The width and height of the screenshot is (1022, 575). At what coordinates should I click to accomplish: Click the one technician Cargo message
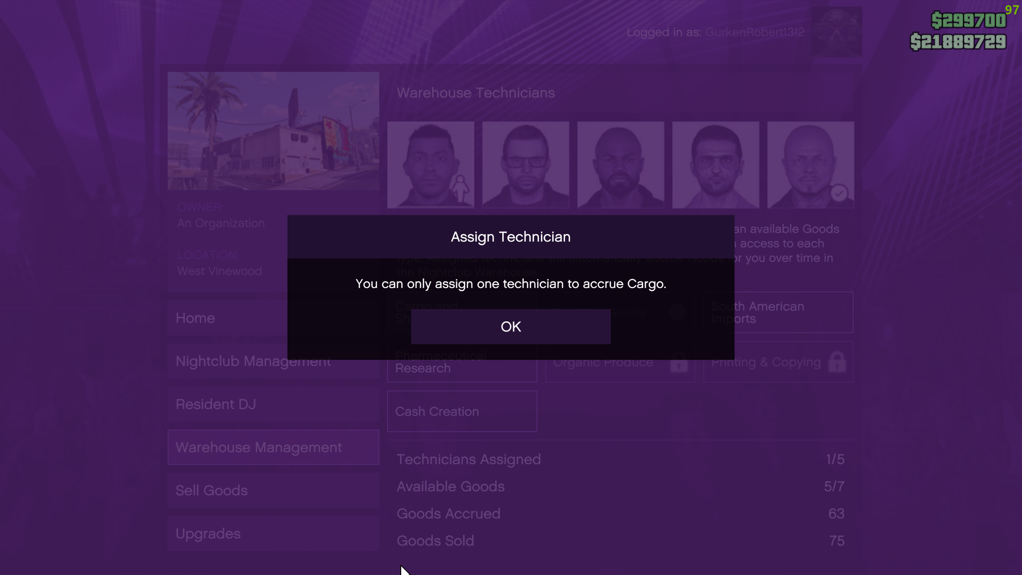click(x=511, y=284)
